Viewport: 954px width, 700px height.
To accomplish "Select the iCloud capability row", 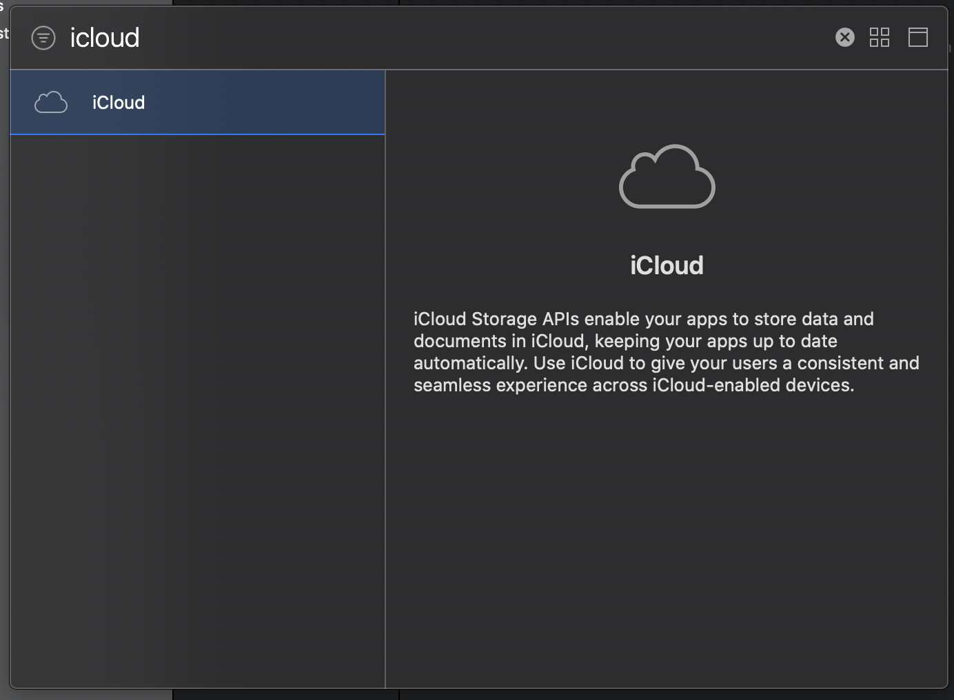I will [x=197, y=103].
